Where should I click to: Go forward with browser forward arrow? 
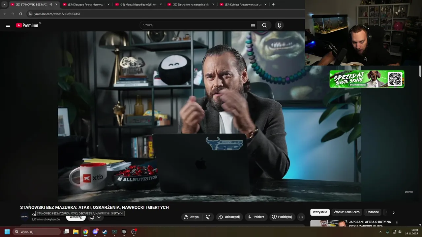[x=13, y=14]
